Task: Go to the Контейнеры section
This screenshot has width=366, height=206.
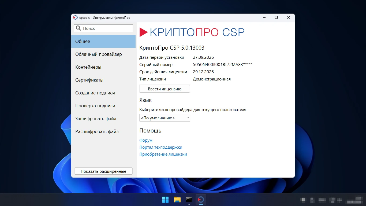Action: 103,67
